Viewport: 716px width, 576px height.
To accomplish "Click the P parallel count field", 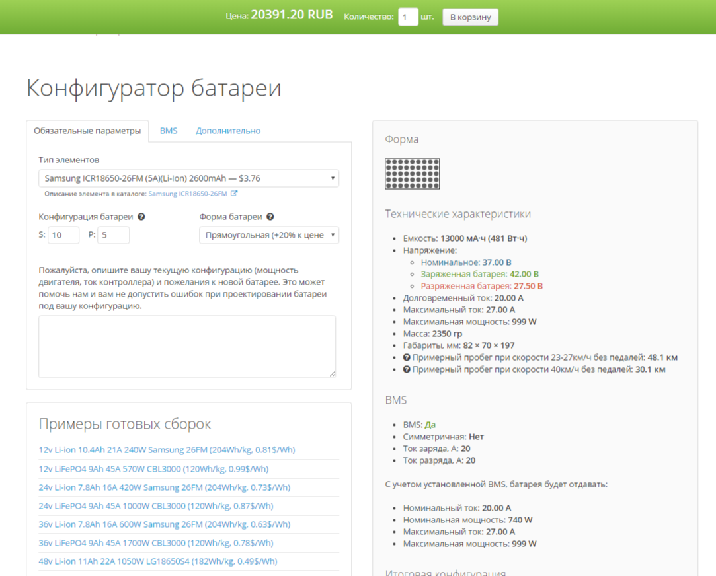I will (x=113, y=235).
